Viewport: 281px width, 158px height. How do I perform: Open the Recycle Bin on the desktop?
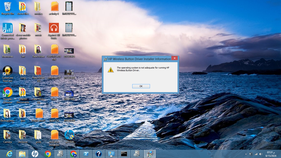point(7,8)
